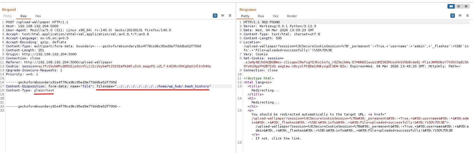Click the closing '</a>' tag in response
The height and width of the screenshot is (153, 473).
point(256,134)
